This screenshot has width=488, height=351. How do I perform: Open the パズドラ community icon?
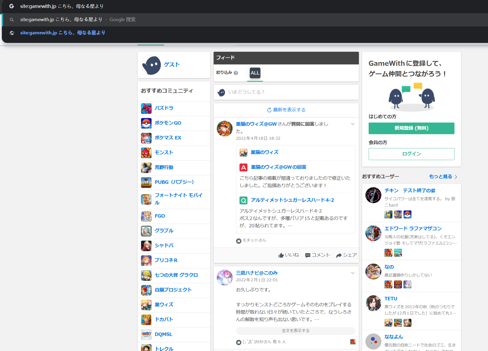point(146,108)
